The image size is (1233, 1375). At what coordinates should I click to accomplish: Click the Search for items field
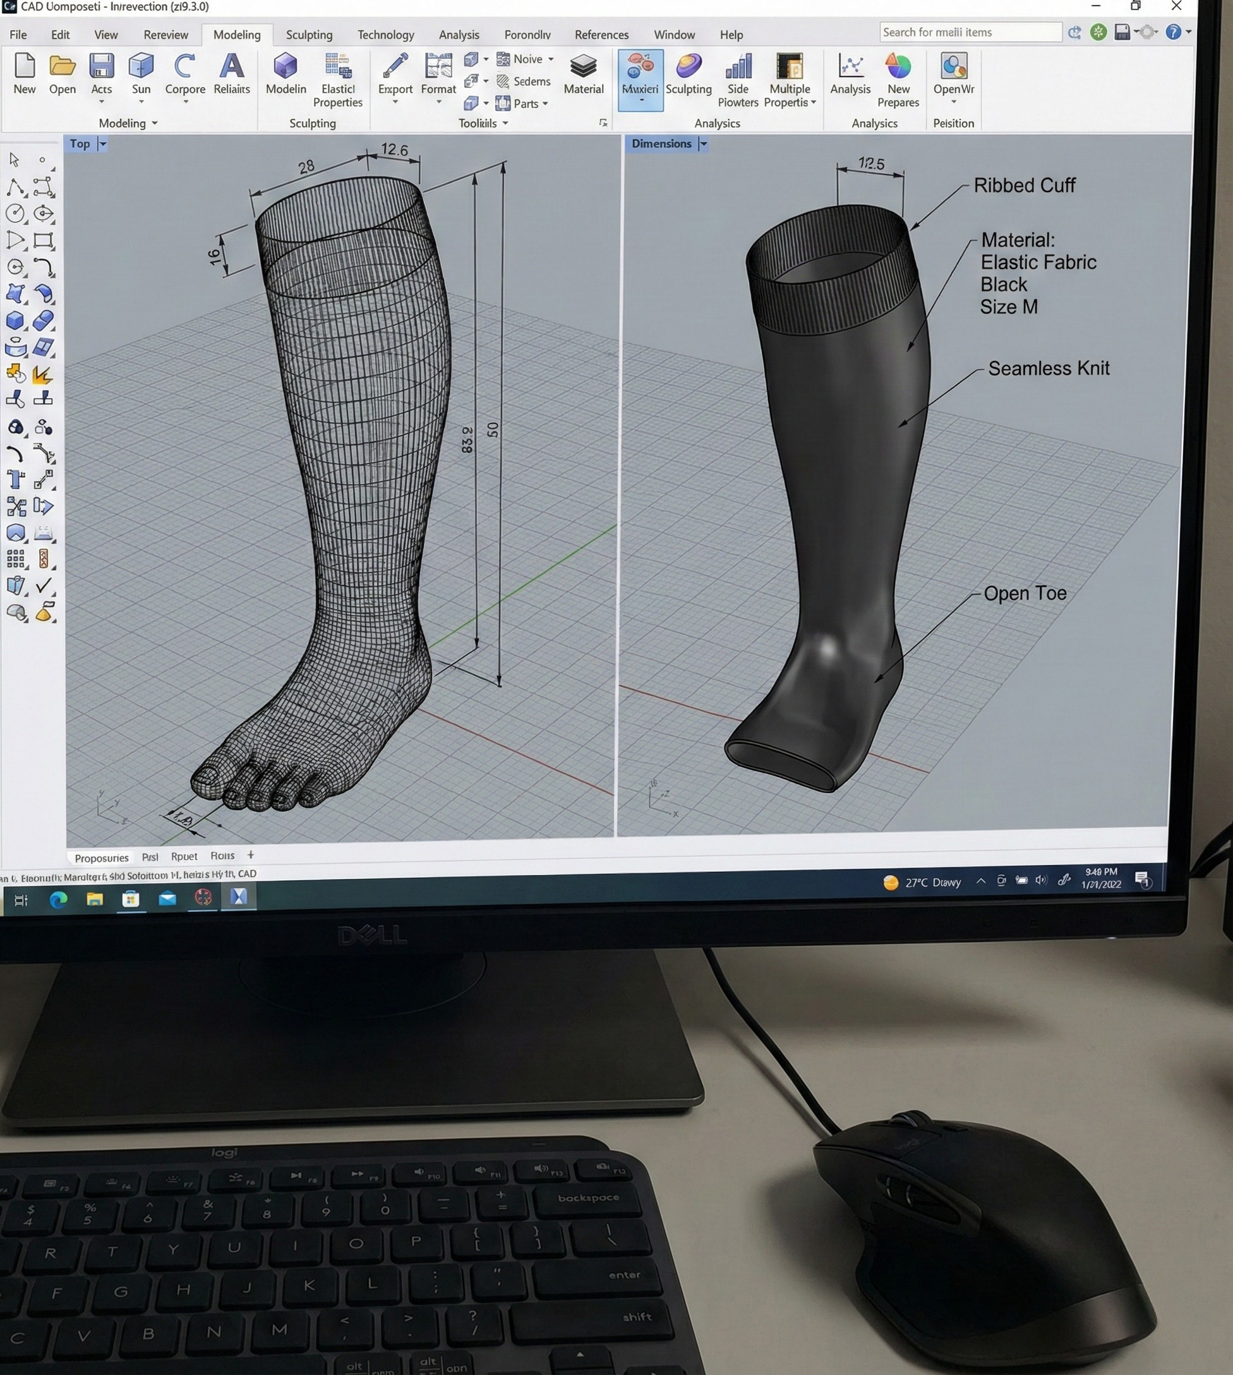[970, 32]
